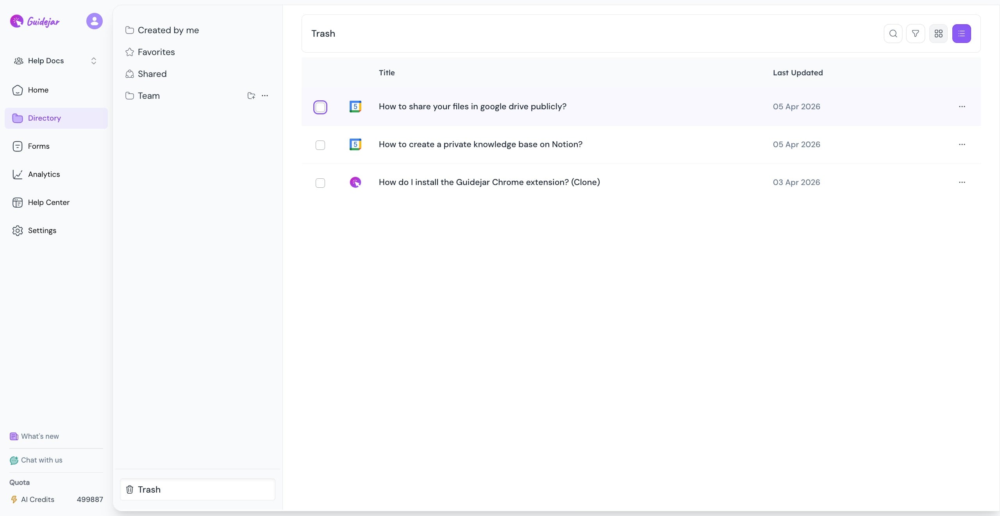Open the filter icon in Trash toolbar

tap(915, 34)
